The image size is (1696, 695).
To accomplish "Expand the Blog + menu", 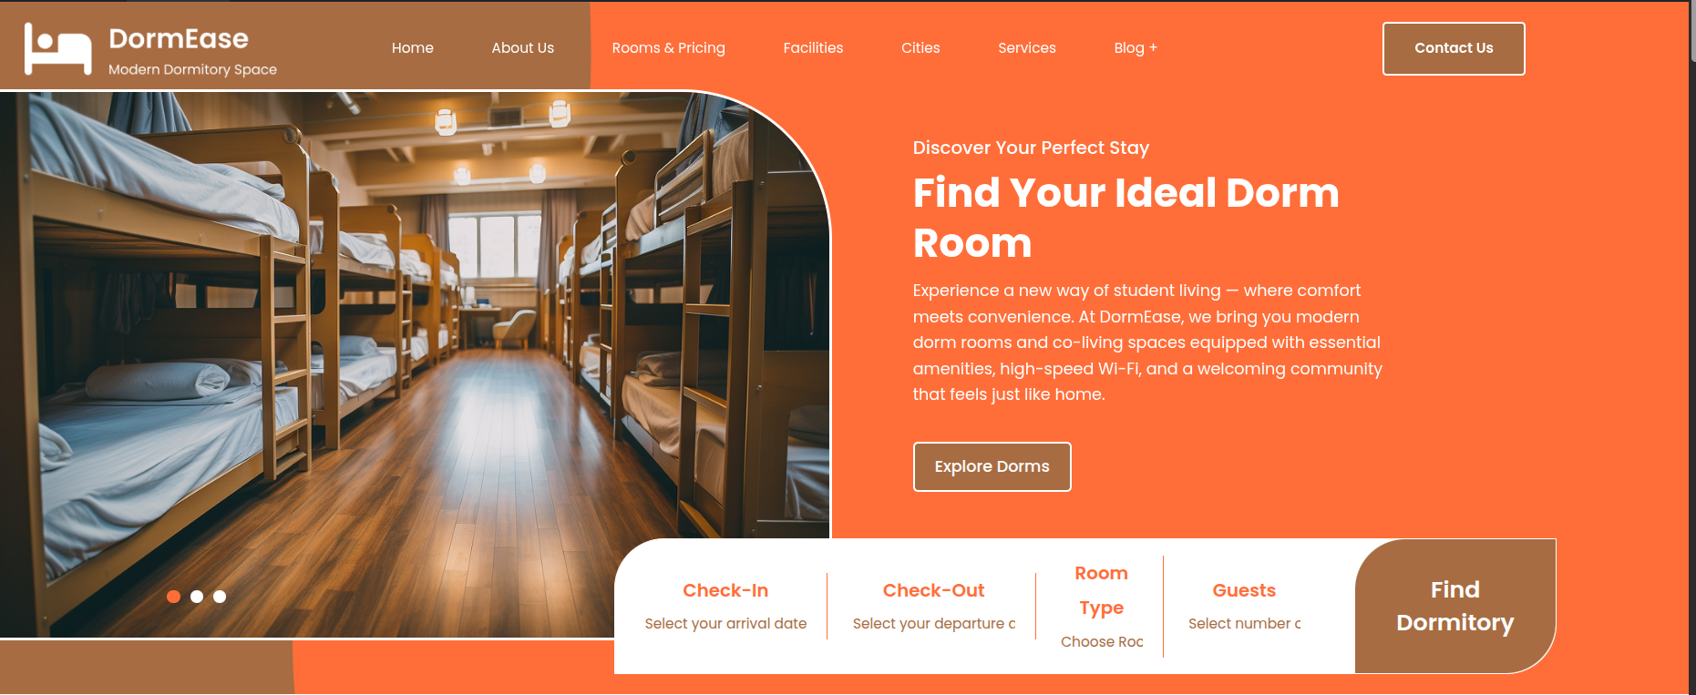I will 1136,47.
